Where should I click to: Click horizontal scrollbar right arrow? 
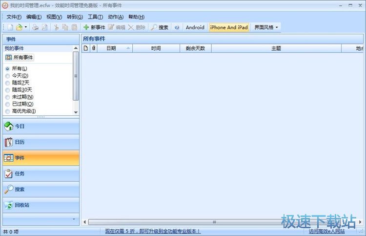pos(360,222)
